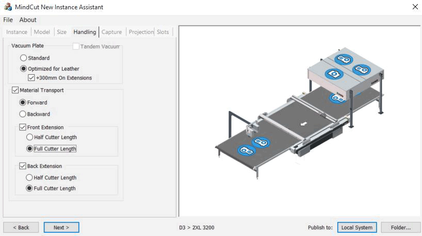Click the MindCut application icon in title bar

pyautogui.click(x=8, y=7)
